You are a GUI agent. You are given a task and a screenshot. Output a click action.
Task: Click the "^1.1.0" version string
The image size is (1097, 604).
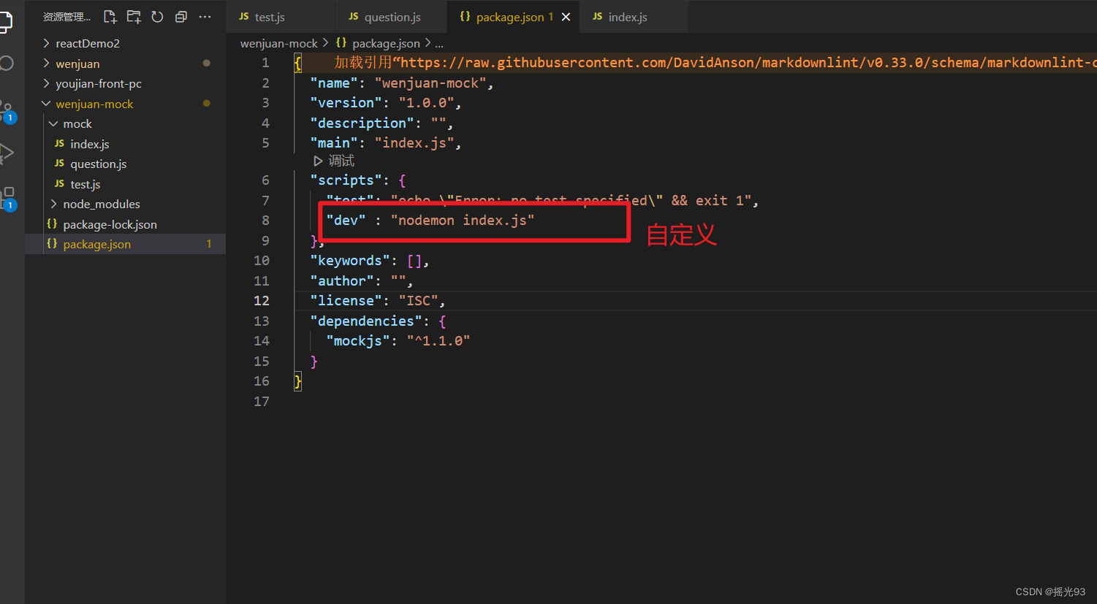coord(439,341)
